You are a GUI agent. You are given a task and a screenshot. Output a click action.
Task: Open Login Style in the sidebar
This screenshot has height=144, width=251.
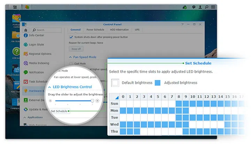(x=34, y=45)
